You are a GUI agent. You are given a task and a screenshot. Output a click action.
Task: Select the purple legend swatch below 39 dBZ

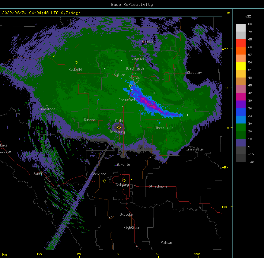click(x=241, y=104)
